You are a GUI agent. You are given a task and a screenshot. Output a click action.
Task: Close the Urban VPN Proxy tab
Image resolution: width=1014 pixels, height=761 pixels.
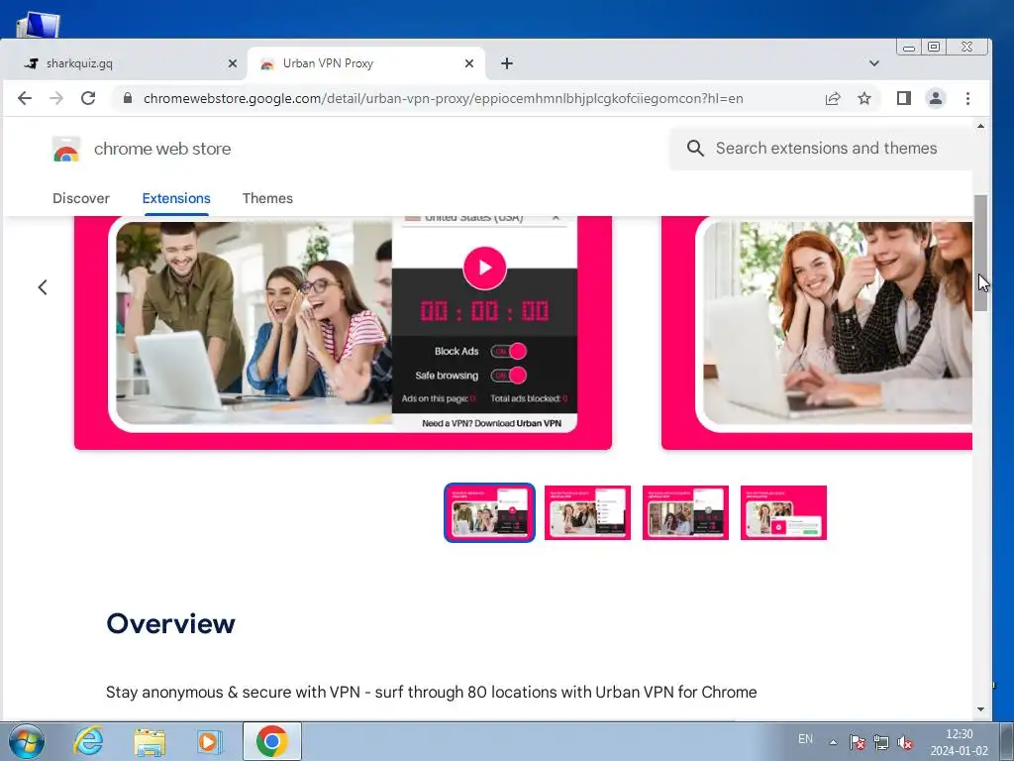[x=469, y=63]
